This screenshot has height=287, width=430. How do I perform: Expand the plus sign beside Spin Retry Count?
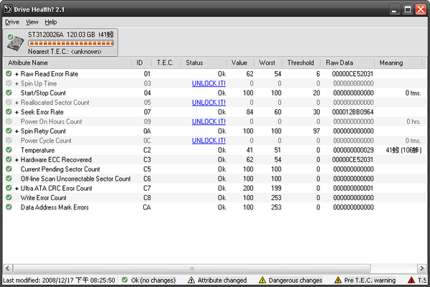[x=16, y=131]
